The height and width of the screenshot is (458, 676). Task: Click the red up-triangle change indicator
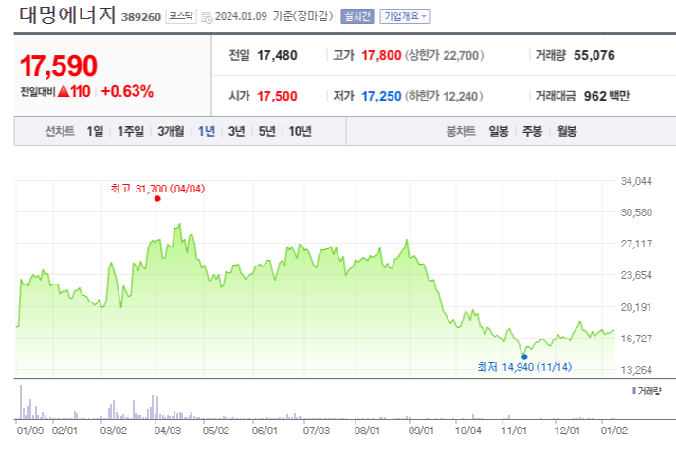(64, 91)
